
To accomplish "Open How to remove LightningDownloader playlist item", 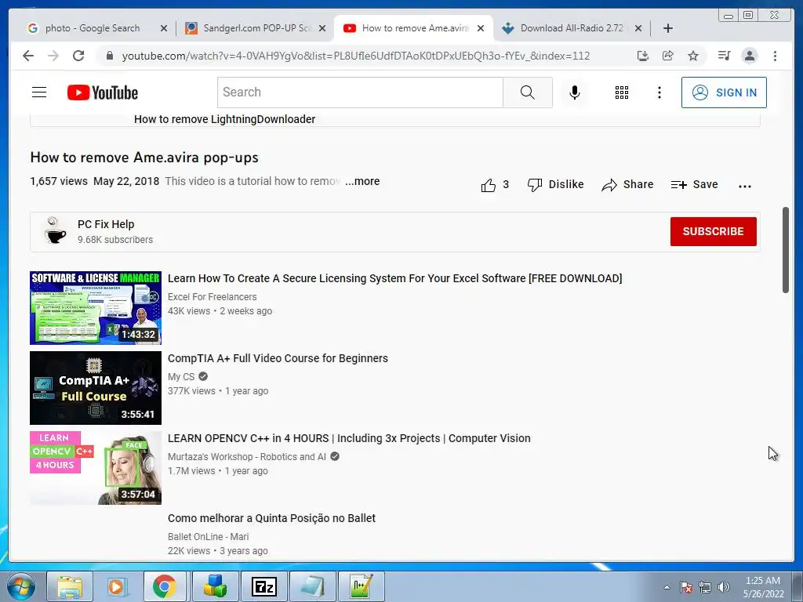I will tap(225, 119).
